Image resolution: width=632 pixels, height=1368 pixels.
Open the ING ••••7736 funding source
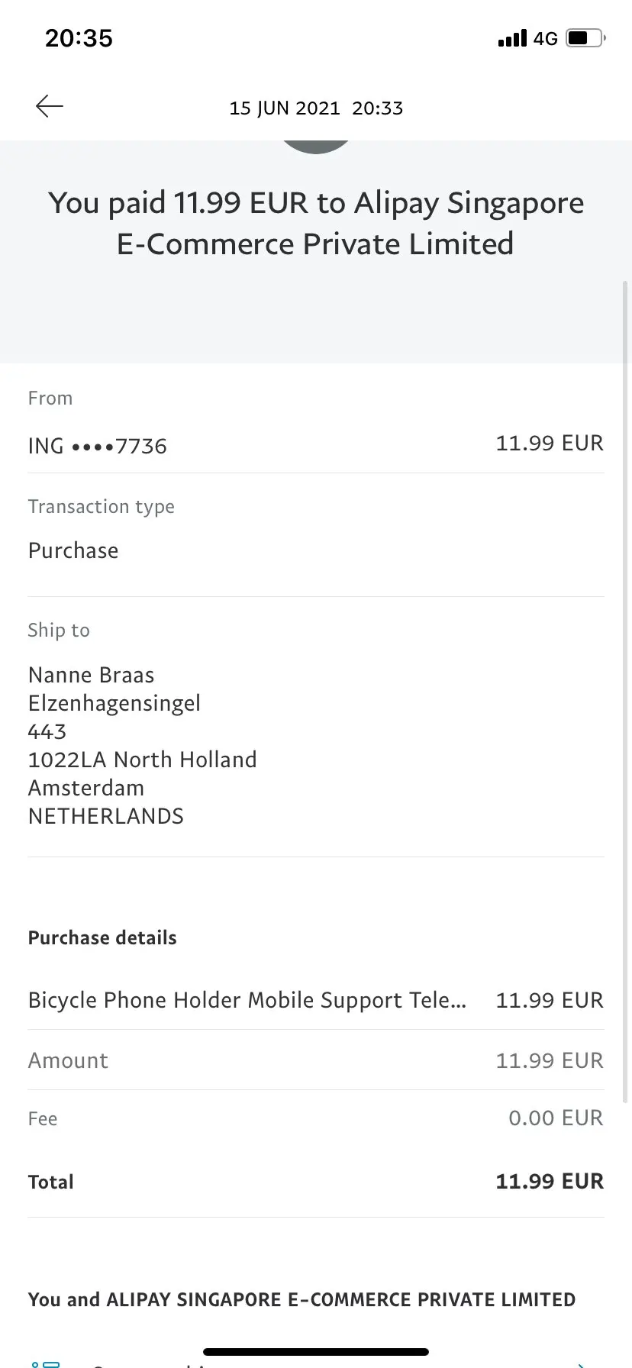98,446
